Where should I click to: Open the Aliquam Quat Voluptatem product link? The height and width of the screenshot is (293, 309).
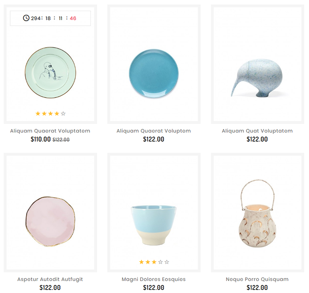click(257, 131)
